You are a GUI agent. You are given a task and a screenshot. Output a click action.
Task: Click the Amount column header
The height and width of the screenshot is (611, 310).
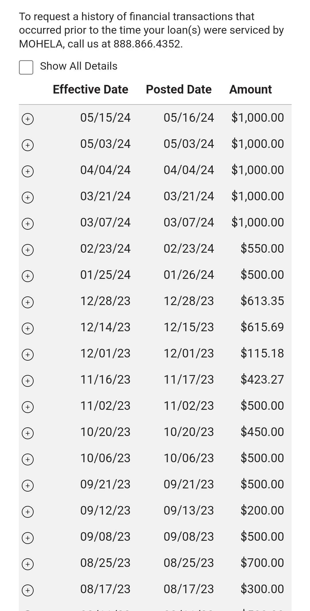(250, 90)
